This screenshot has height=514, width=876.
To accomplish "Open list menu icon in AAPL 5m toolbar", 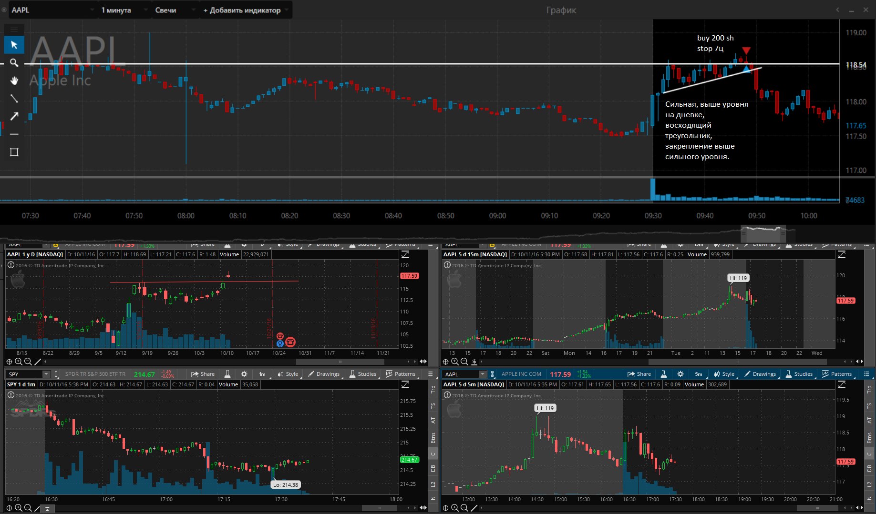I will point(866,374).
